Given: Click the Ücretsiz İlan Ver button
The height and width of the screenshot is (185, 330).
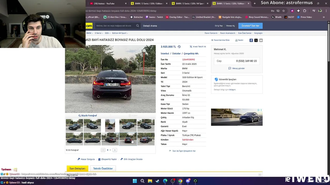Looking at the screenshot, I should click(250, 26).
